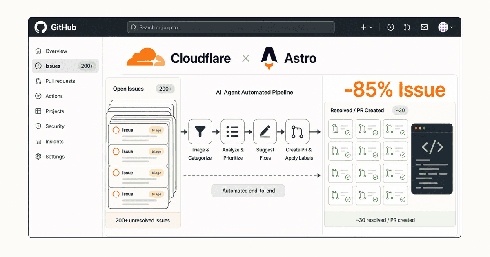Open Projects in the sidebar

pyautogui.click(x=65, y=111)
